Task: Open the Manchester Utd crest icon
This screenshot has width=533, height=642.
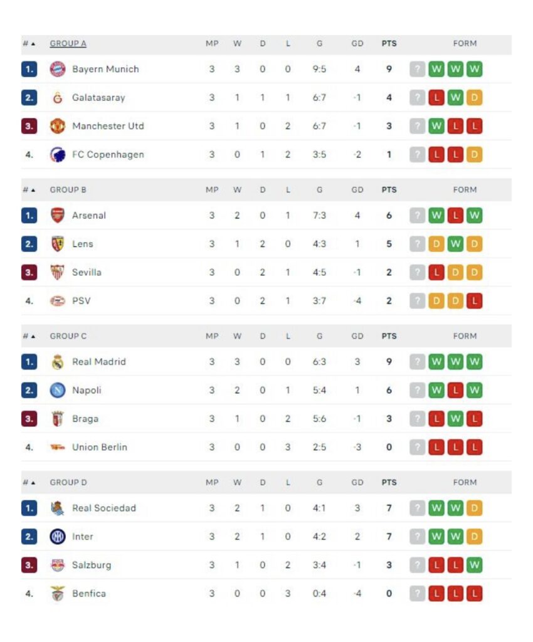Action: coord(58,126)
